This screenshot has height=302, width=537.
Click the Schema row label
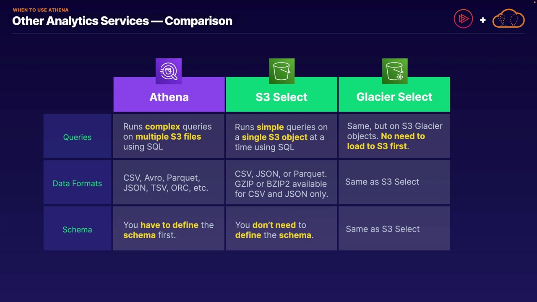coord(77,229)
